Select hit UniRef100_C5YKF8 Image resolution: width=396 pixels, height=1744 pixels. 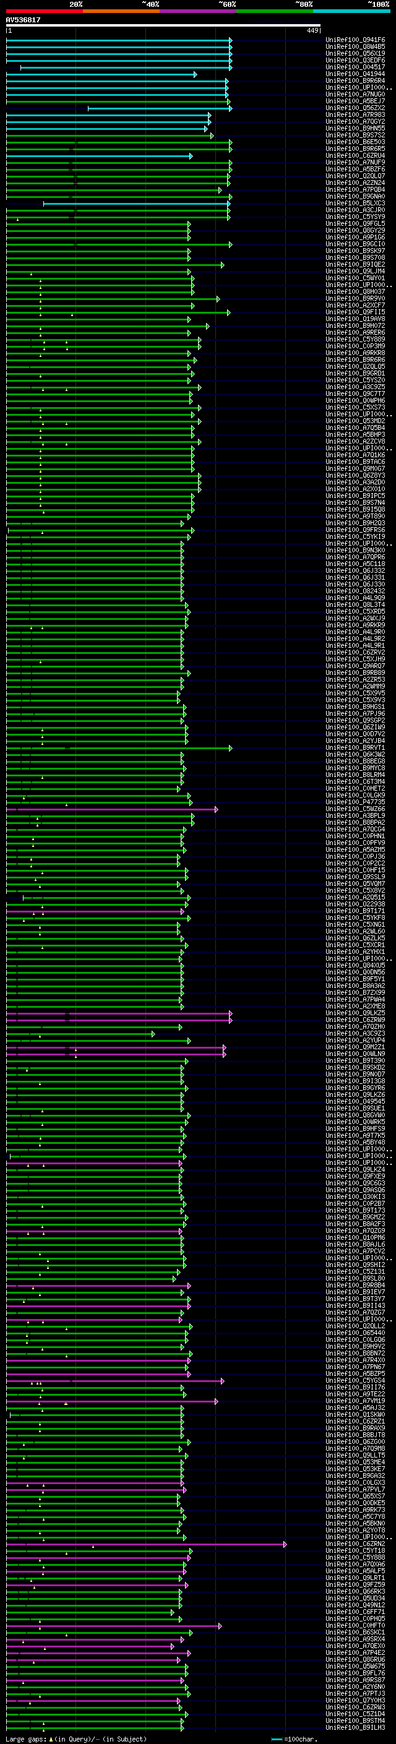click(x=355, y=918)
